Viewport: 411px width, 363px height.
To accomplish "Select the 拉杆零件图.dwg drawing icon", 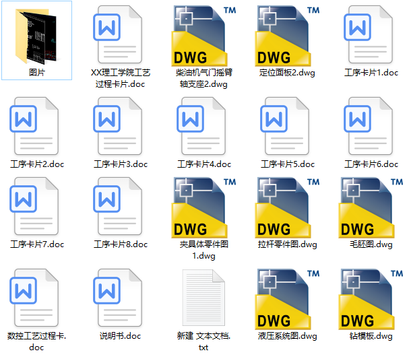I will pyautogui.click(x=287, y=207).
